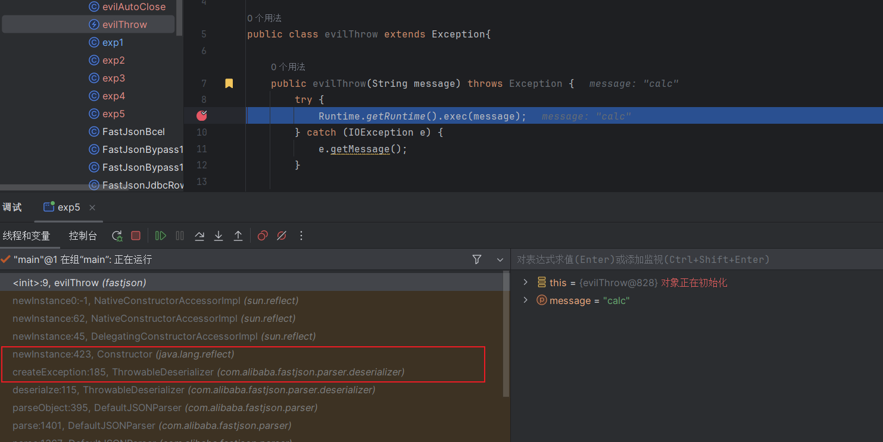
Task: Close the exp5 debug tab
Action: [92, 208]
